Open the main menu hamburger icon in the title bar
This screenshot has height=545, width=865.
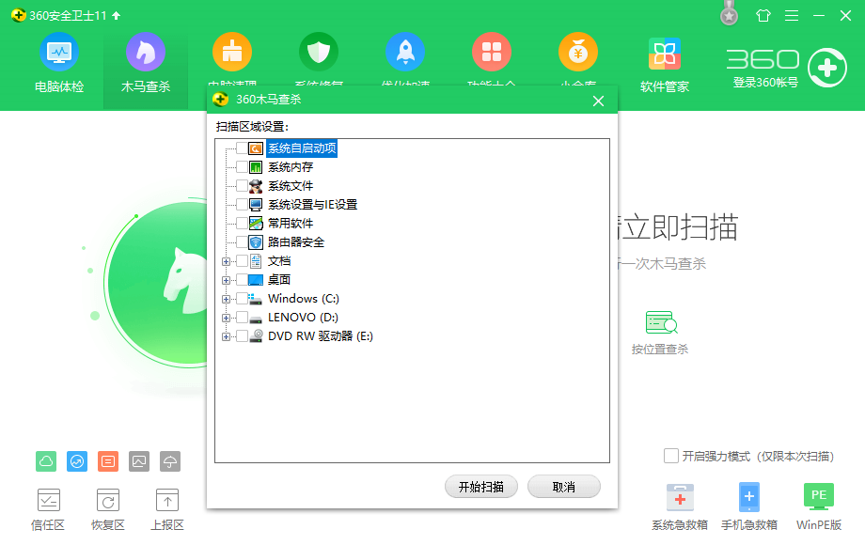tap(793, 16)
